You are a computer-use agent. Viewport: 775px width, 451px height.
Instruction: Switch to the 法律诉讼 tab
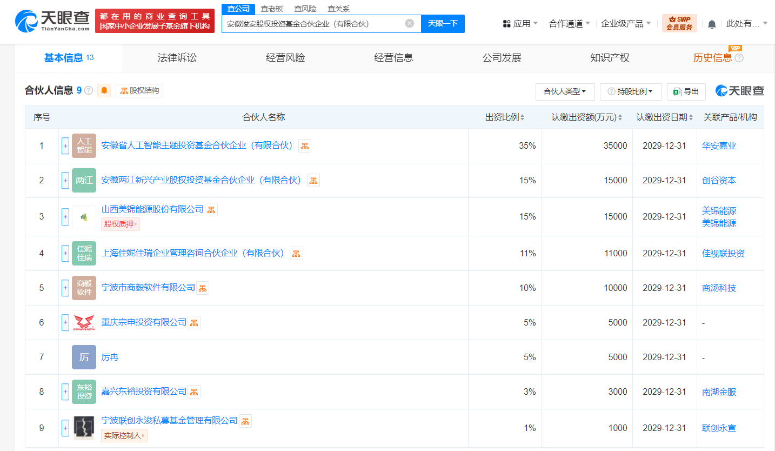[x=177, y=58]
